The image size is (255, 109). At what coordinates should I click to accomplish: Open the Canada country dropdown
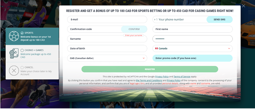(x=229, y=49)
